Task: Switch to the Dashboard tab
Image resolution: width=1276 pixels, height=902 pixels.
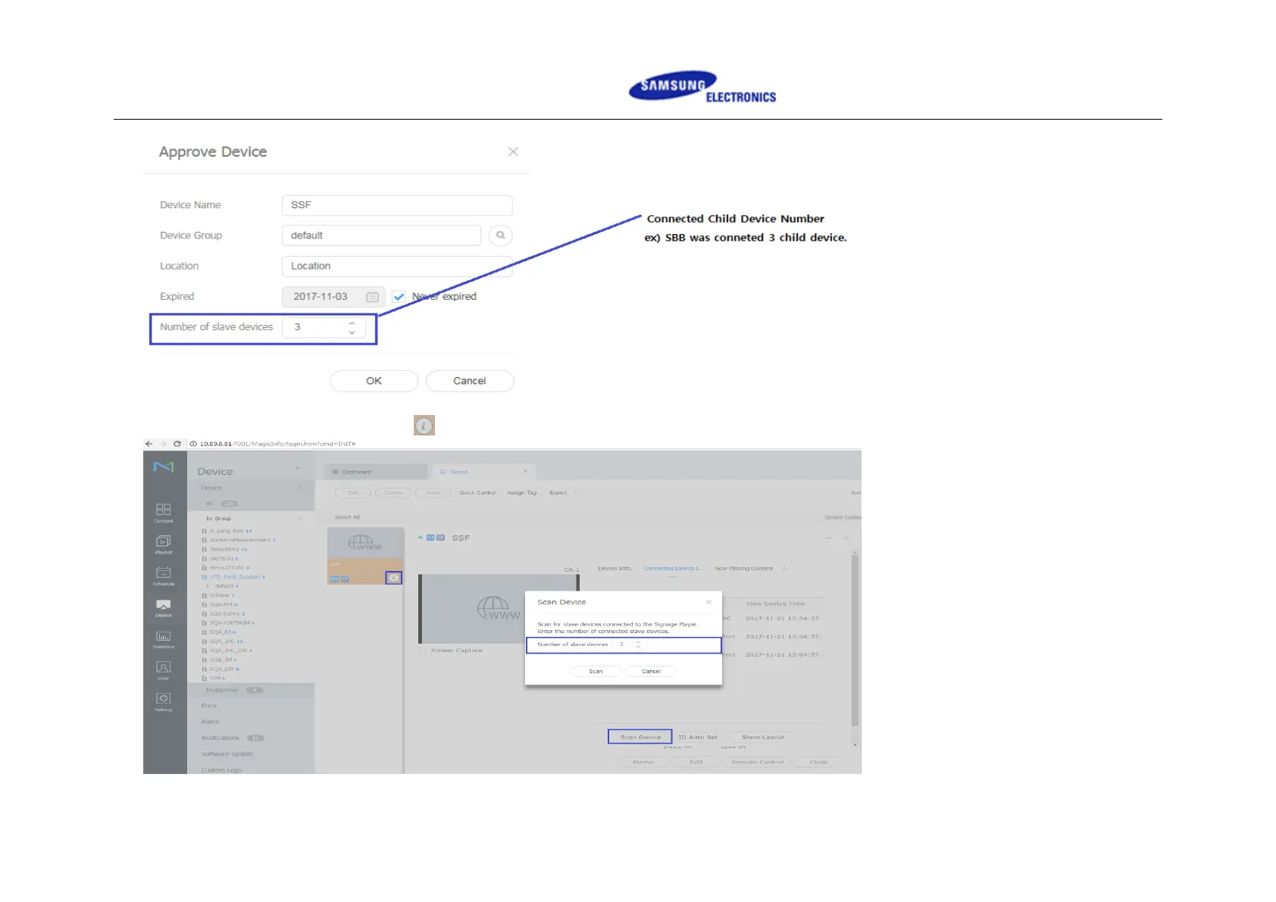Action: (376, 472)
